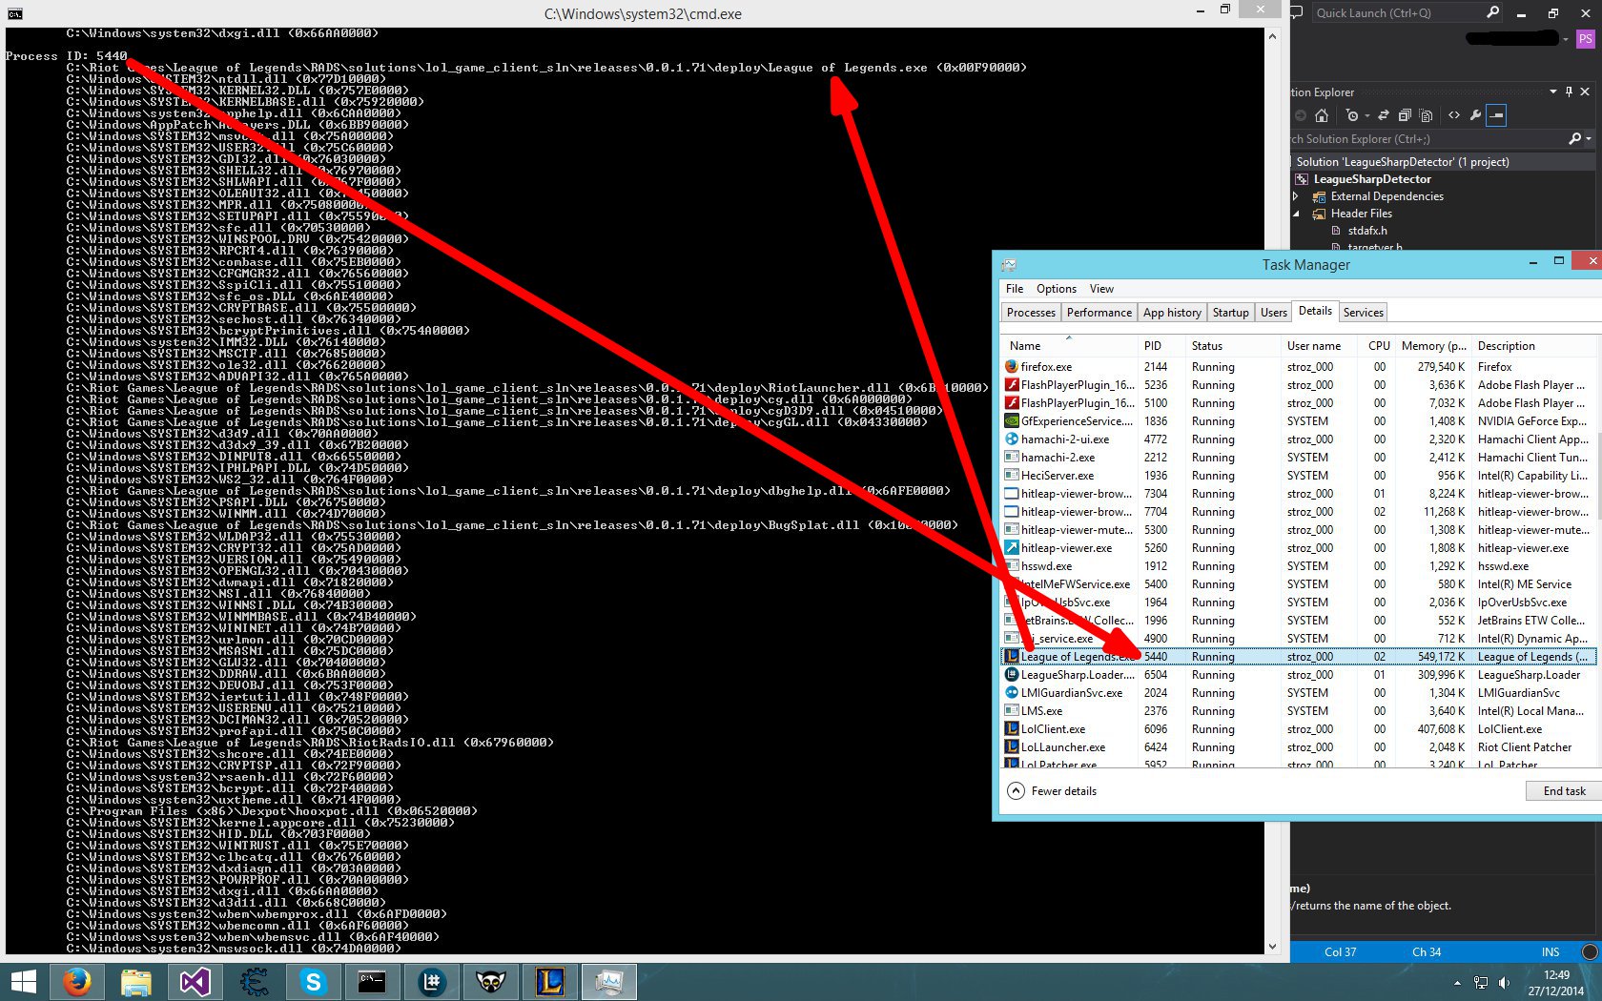This screenshot has height=1001, width=1602.
Task: Click Collapse All icon in Solution Explorer
Action: click(1405, 115)
